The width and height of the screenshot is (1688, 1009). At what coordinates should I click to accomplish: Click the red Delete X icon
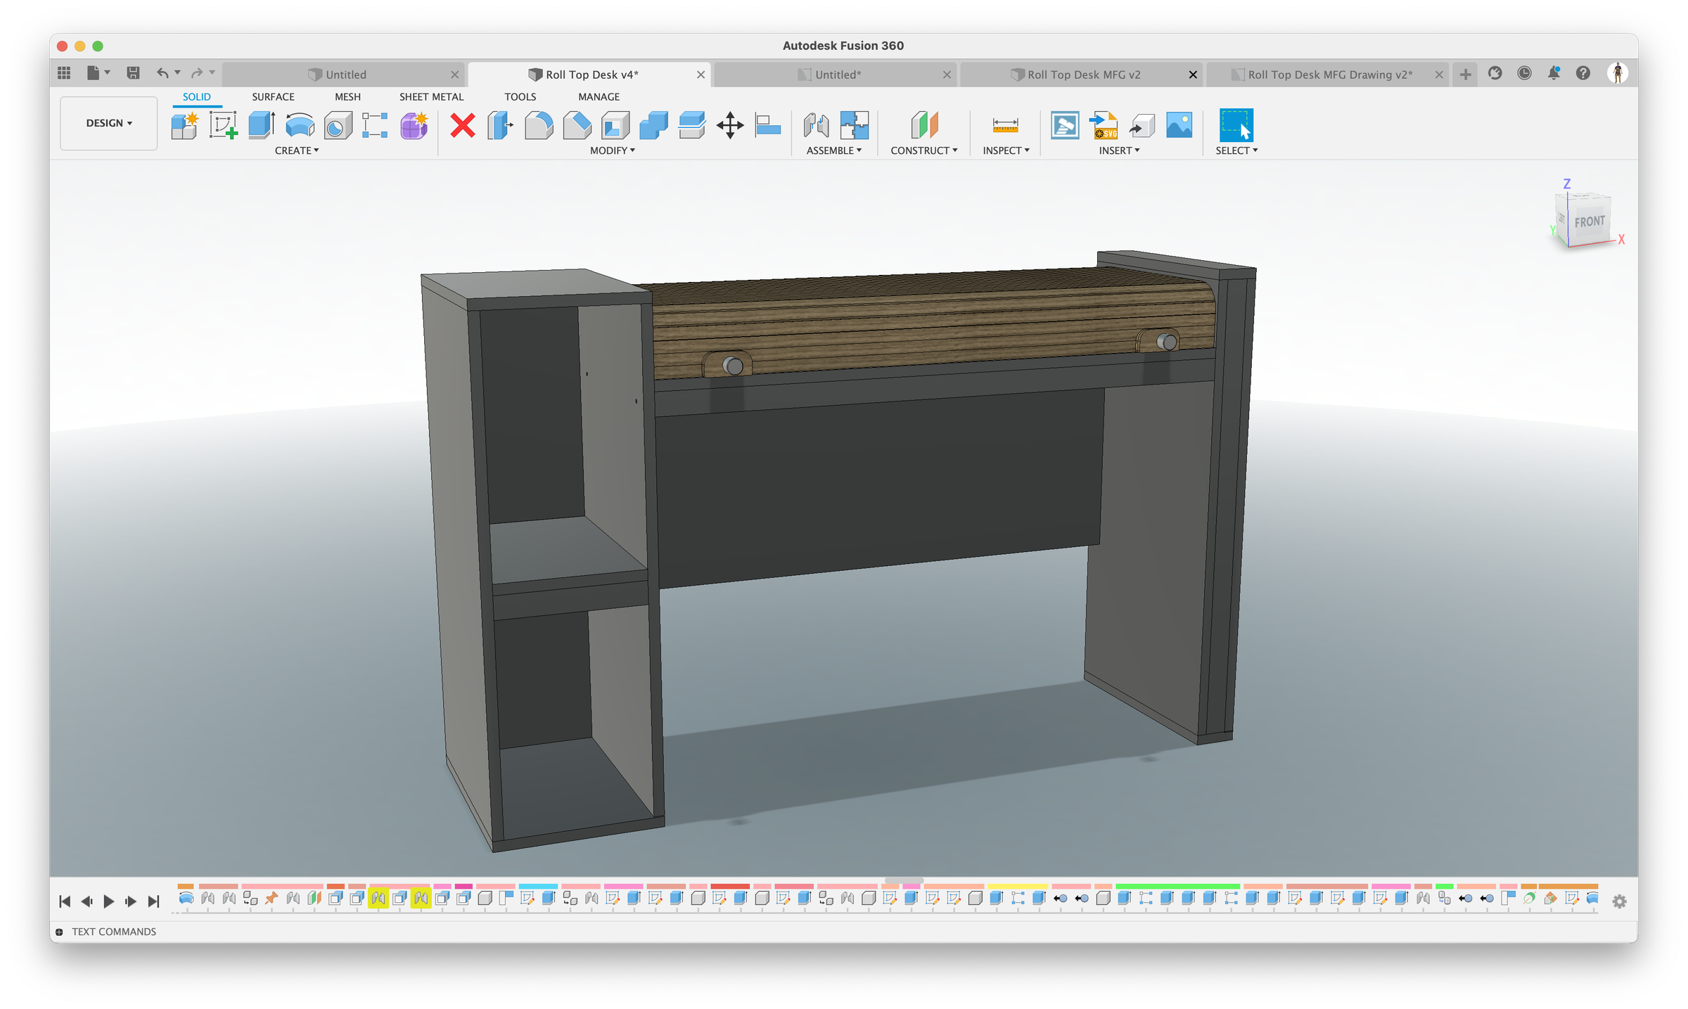[462, 126]
